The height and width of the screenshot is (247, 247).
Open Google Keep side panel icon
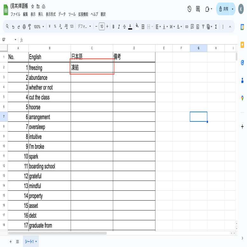(x=242, y=45)
